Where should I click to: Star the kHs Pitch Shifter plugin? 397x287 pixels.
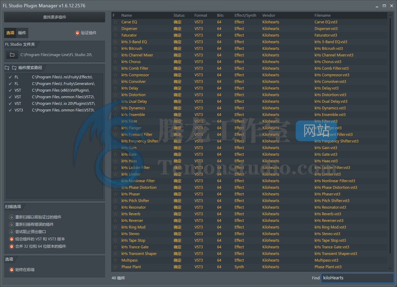116,201
